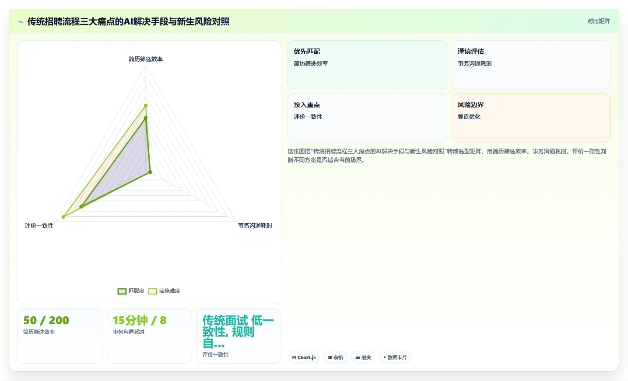Click the description paragraph starting 这张图把
Screen dimensions: 628x381
[447, 156]
